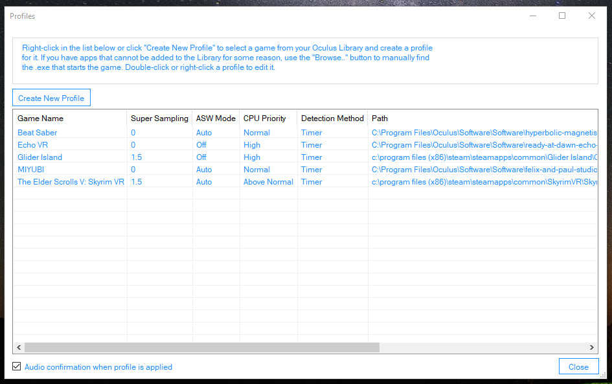Screen dimensions: 612x384
Task: Select the MIYUBI profile
Action: pos(31,170)
